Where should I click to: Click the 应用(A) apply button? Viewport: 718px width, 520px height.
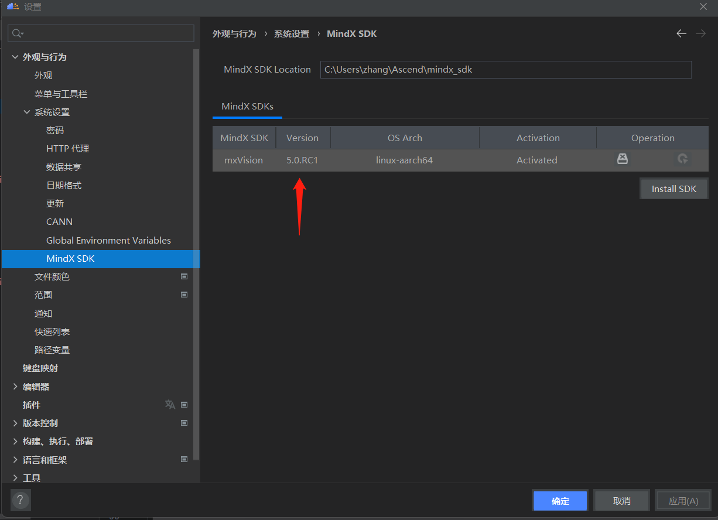pos(683,501)
